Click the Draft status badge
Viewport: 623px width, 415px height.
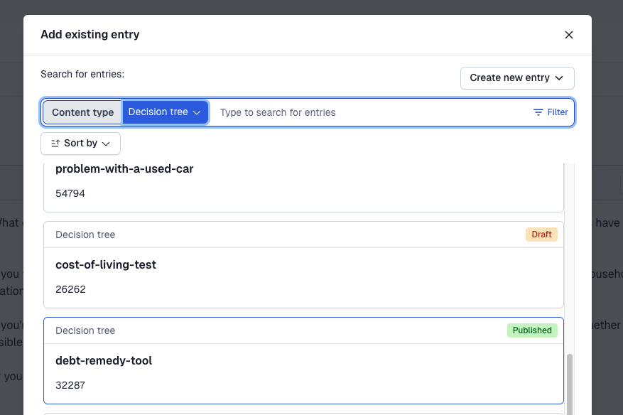pyautogui.click(x=541, y=235)
